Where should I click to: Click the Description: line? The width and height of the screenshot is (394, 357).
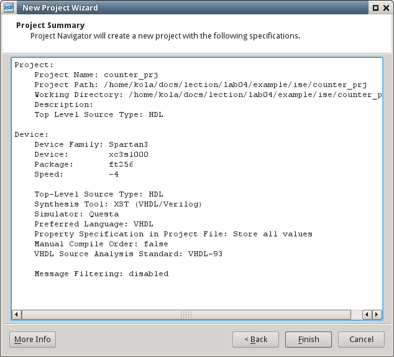pos(64,104)
